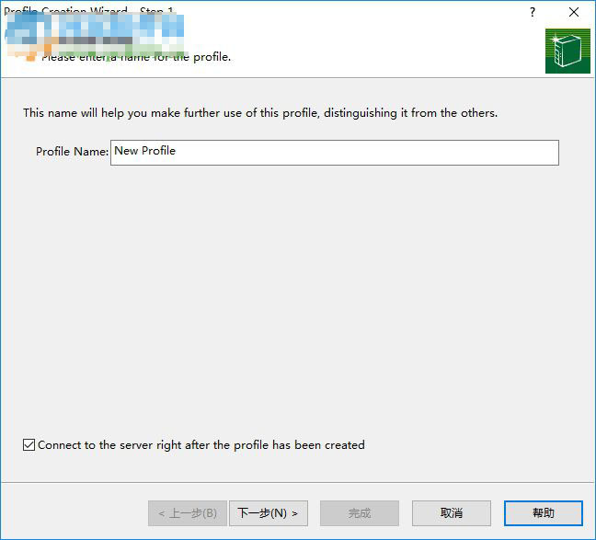Click the "Profile Name:" label
The height and width of the screenshot is (540, 596).
pyautogui.click(x=72, y=152)
